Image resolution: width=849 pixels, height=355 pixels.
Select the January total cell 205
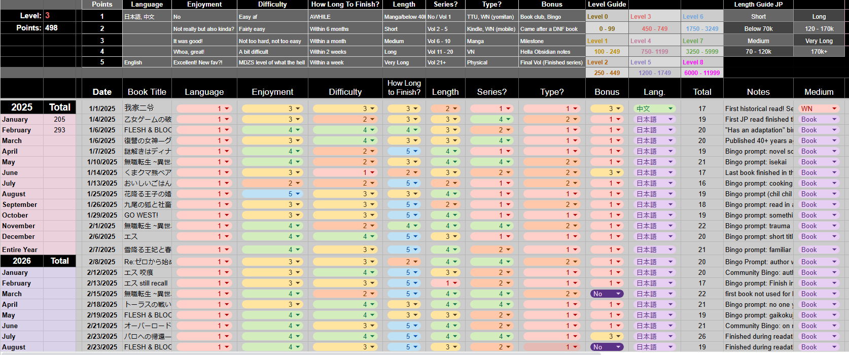pyautogui.click(x=59, y=119)
